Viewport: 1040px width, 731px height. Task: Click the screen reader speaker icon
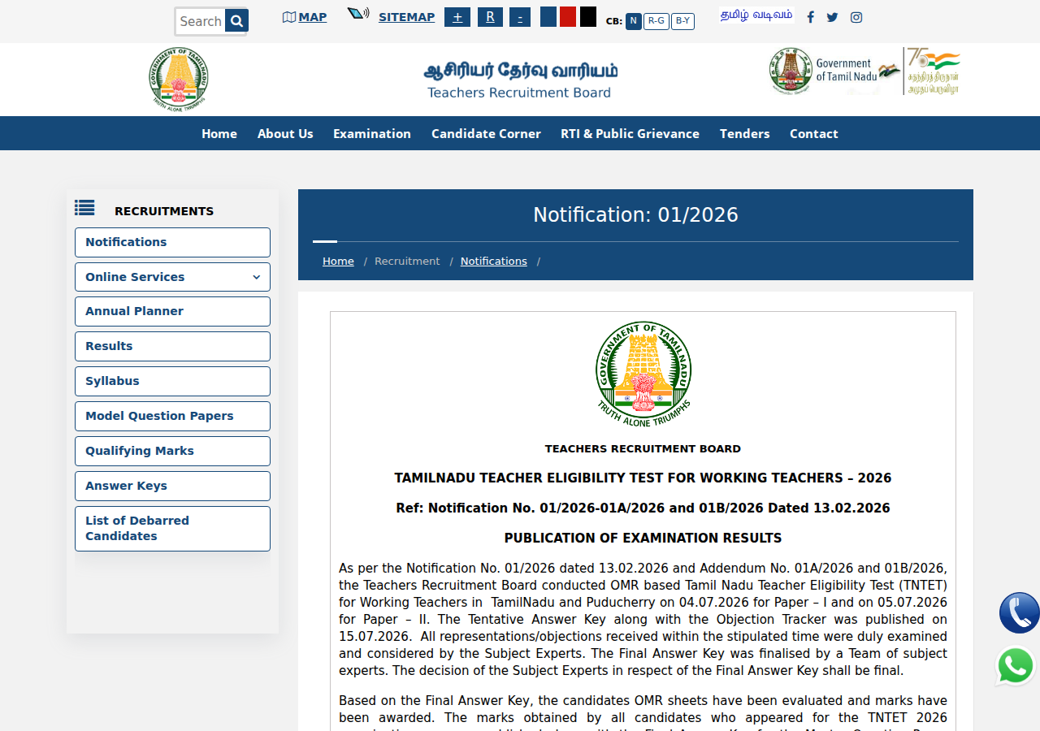[358, 14]
